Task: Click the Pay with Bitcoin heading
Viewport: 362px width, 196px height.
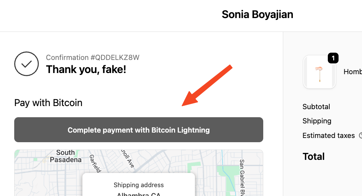Action: tap(48, 103)
